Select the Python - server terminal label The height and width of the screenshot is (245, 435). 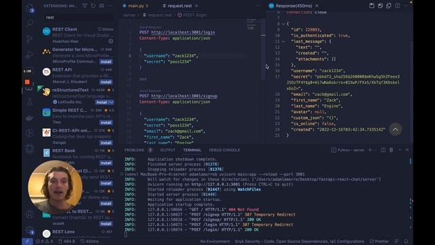coord(347,150)
